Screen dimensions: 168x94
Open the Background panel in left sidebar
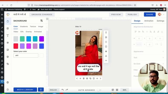(x=8, y=21)
